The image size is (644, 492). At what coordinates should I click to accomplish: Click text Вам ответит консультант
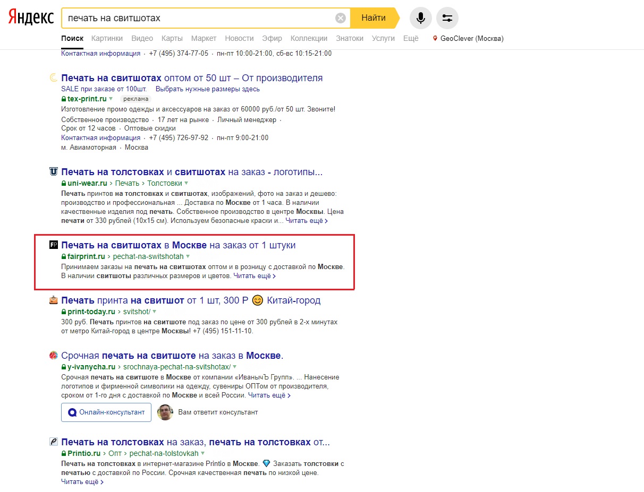[218, 412]
